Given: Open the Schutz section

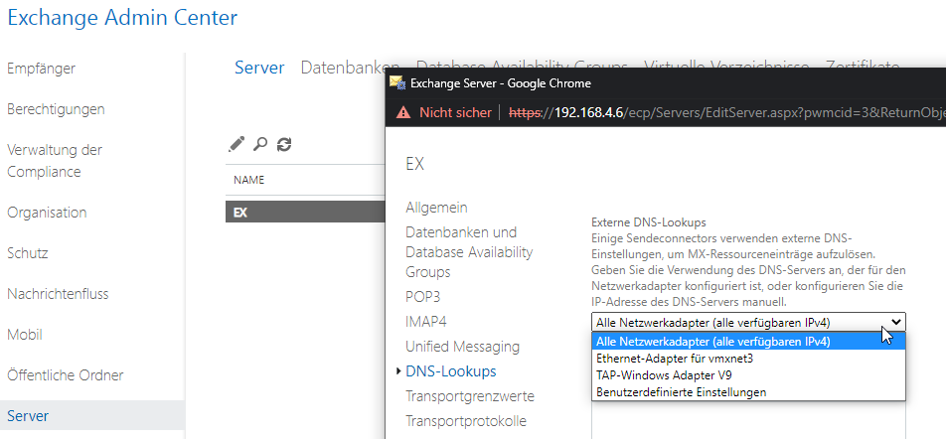Looking at the screenshot, I should point(27,252).
